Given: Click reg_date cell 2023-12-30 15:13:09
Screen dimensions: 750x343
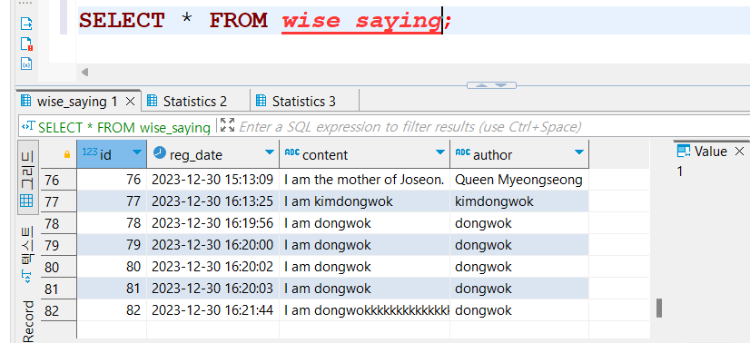Looking at the screenshot, I should 212,180.
